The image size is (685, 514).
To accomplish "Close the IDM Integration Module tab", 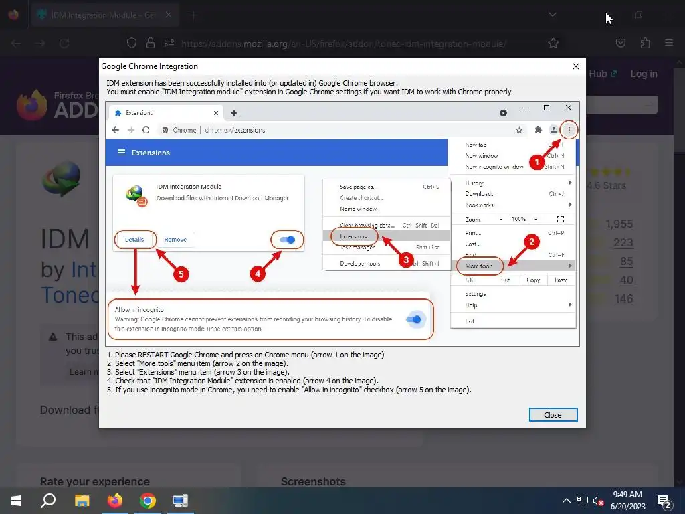I will tap(168, 15).
